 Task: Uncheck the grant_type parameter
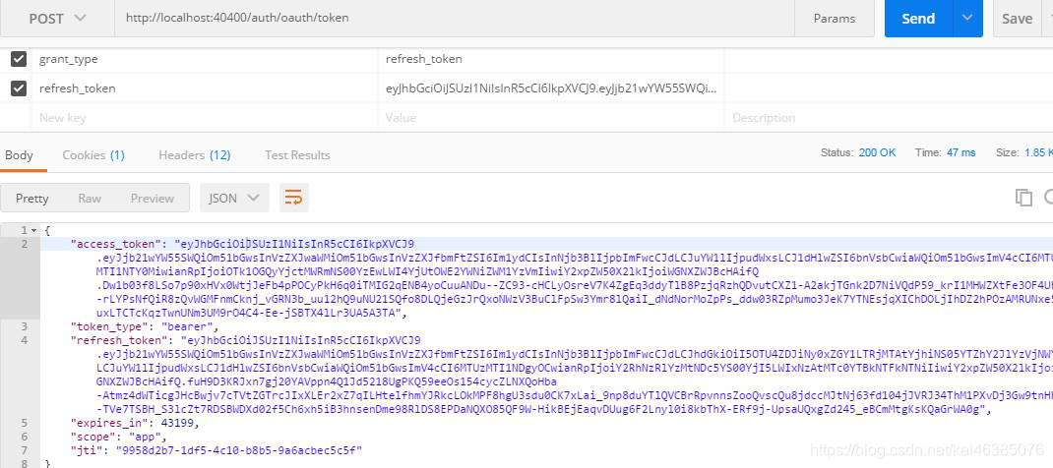coord(19,59)
